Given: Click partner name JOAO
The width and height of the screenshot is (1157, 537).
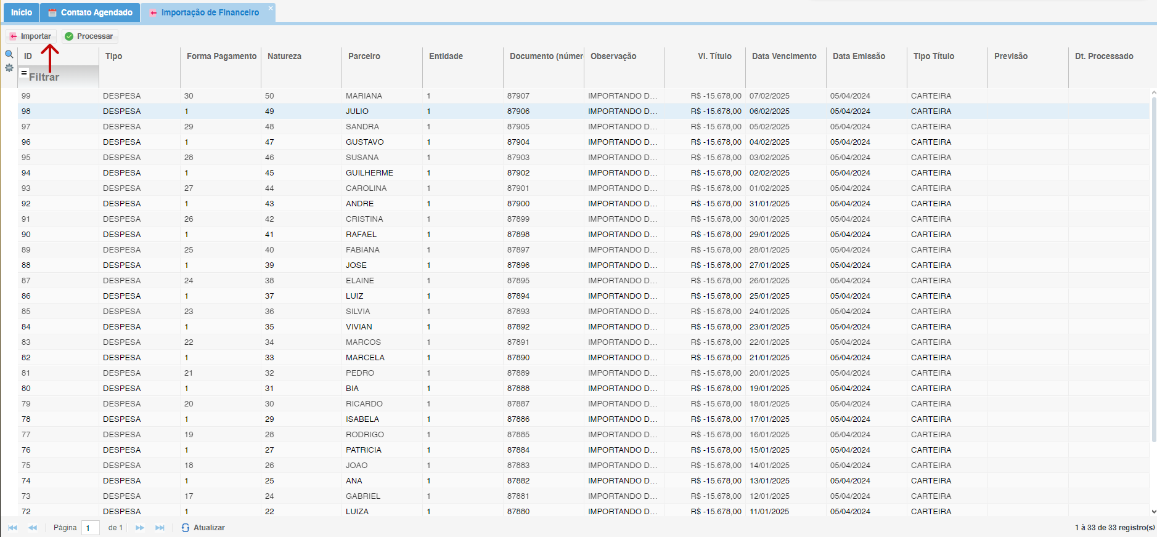Looking at the screenshot, I should pos(356,465).
